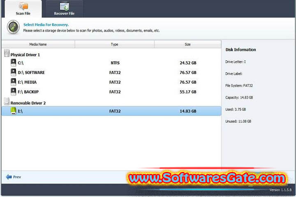The height and width of the screenshot is (197, 296).
Task: Click the 76.57 GB size of D:\
Action: (188, 72)
